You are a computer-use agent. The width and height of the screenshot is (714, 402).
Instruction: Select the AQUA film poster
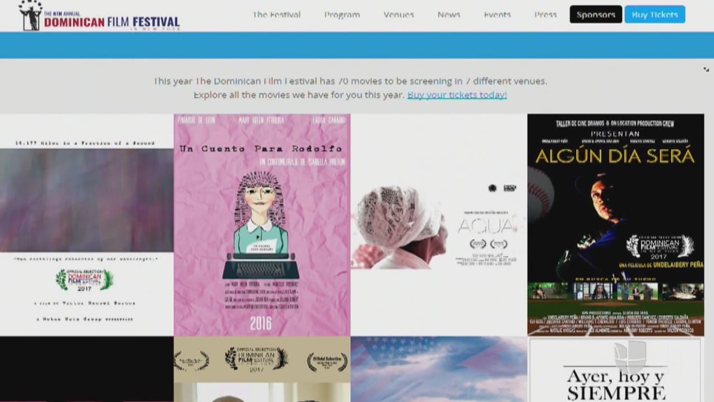(x=438, y=224)
